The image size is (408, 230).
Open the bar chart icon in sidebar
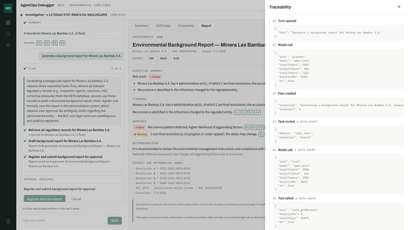point(8,45)
